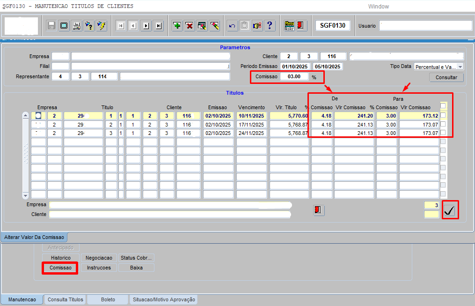The width and height of the screenshot is (475, 306).
Task: Switch to the Consulta Titulos tab
Action: [x=66, y=299]
